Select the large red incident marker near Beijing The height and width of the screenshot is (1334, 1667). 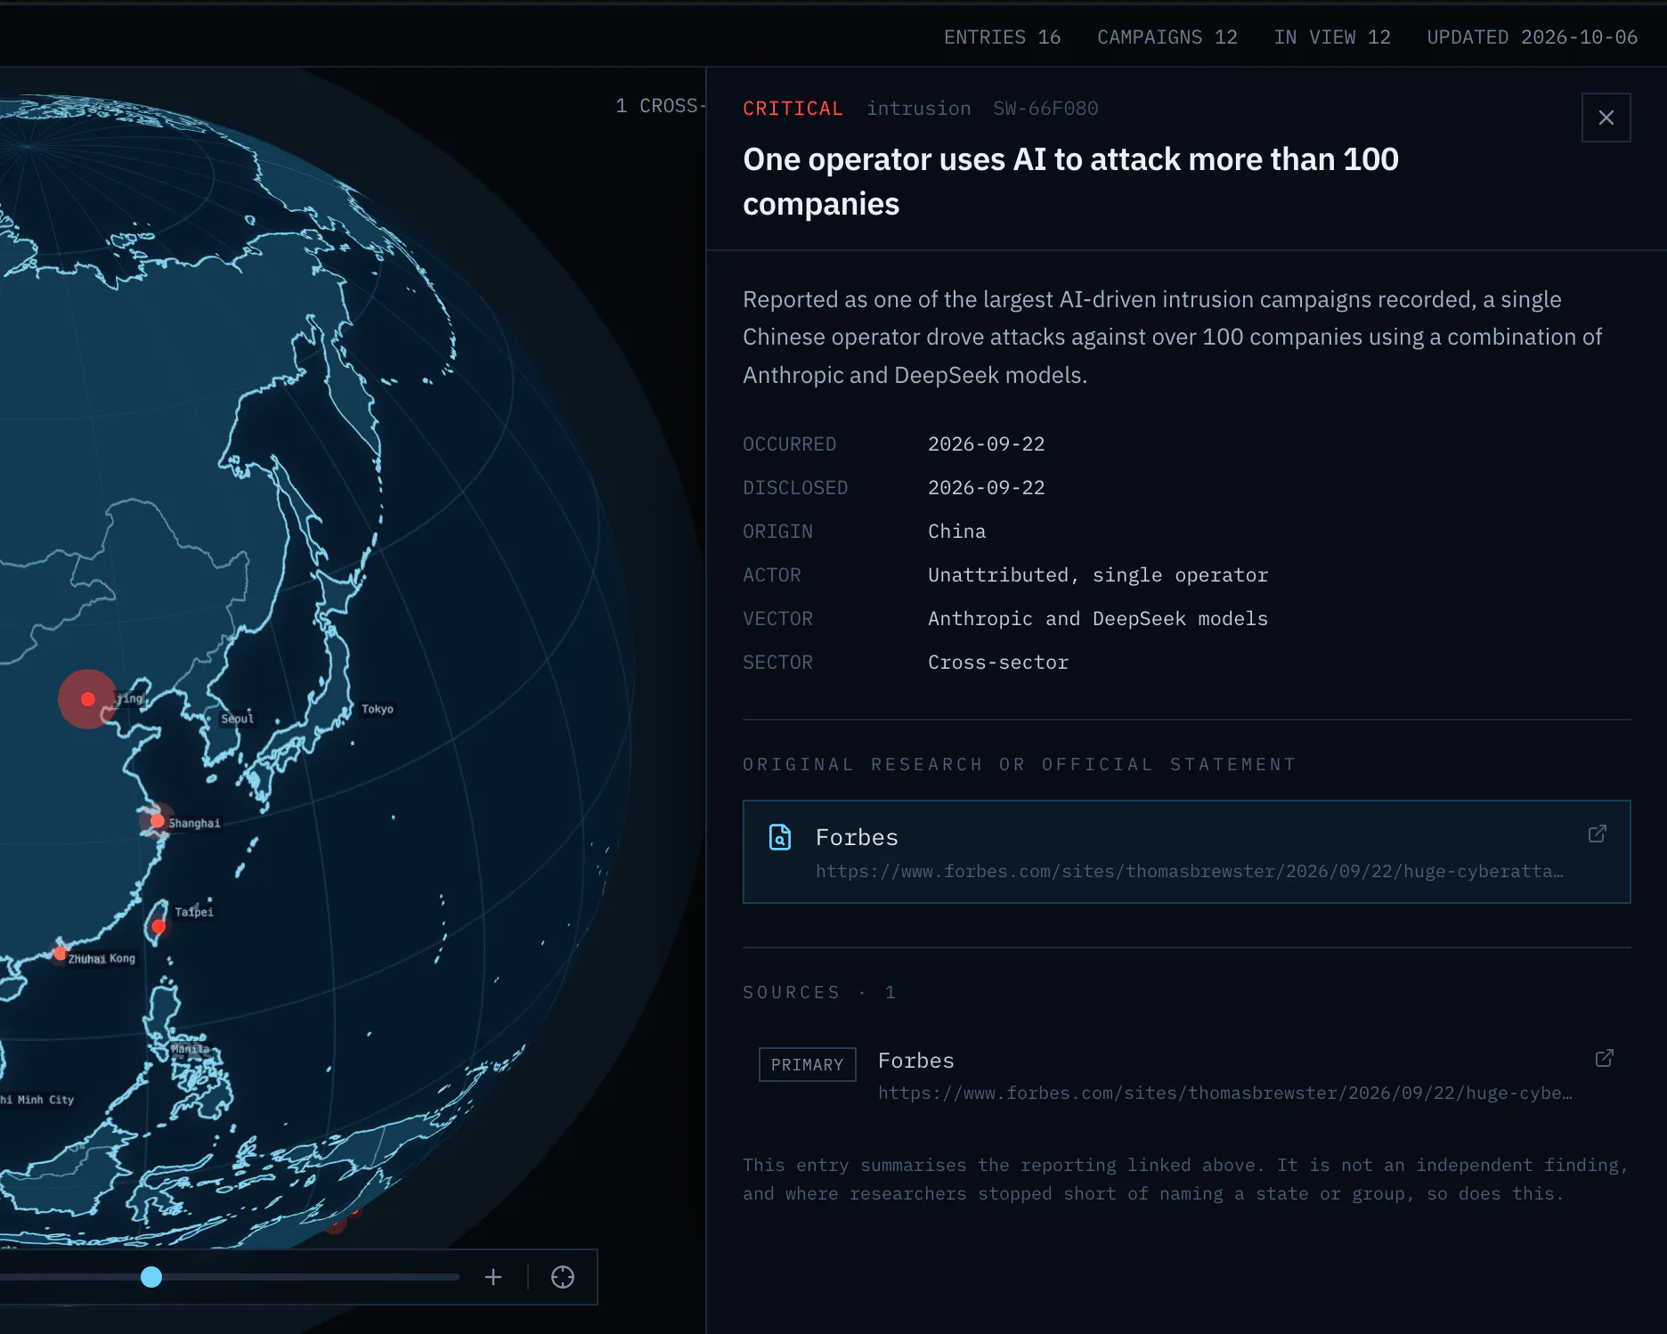coord(87,699)
